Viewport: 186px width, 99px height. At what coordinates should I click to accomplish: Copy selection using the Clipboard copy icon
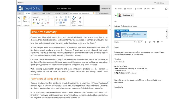point(29,22)
